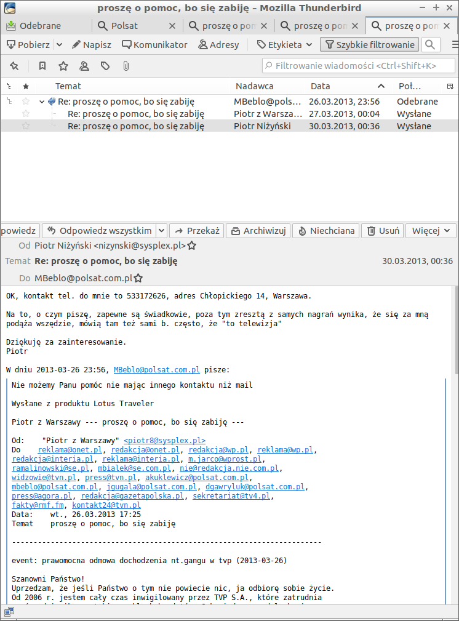Screen dimensions: 459x621
Task: Click Usuń delete button
Action: (x=383, y=231)
